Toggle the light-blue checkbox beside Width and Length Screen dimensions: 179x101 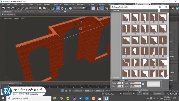pos(143,84)
